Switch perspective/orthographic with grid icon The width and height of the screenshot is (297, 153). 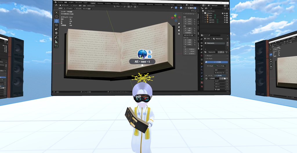(179, 34)
